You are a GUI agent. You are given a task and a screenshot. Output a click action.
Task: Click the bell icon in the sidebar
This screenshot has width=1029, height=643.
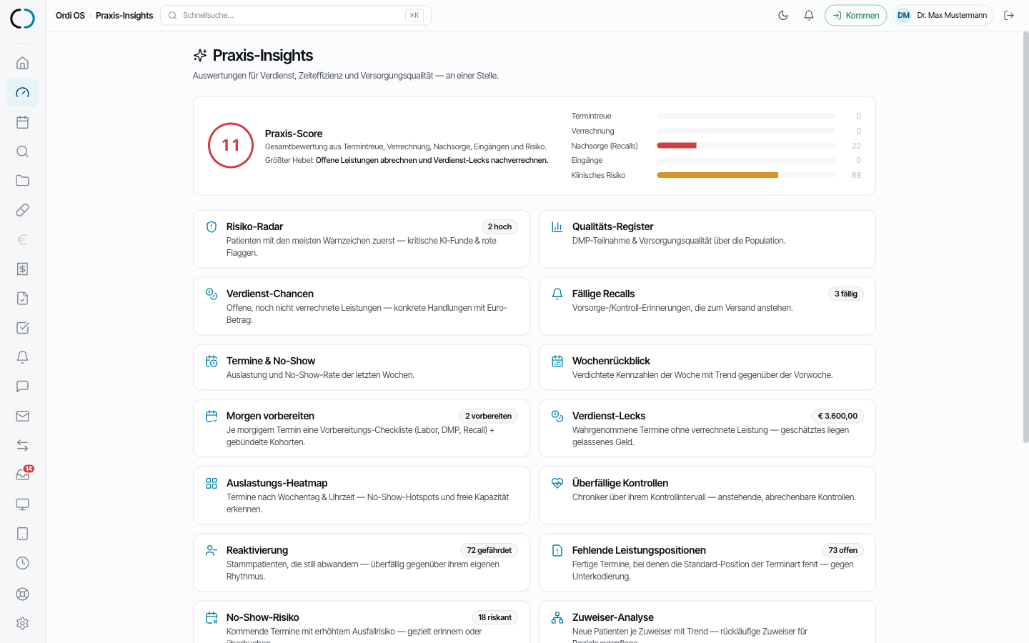click(x=22, y=357)
